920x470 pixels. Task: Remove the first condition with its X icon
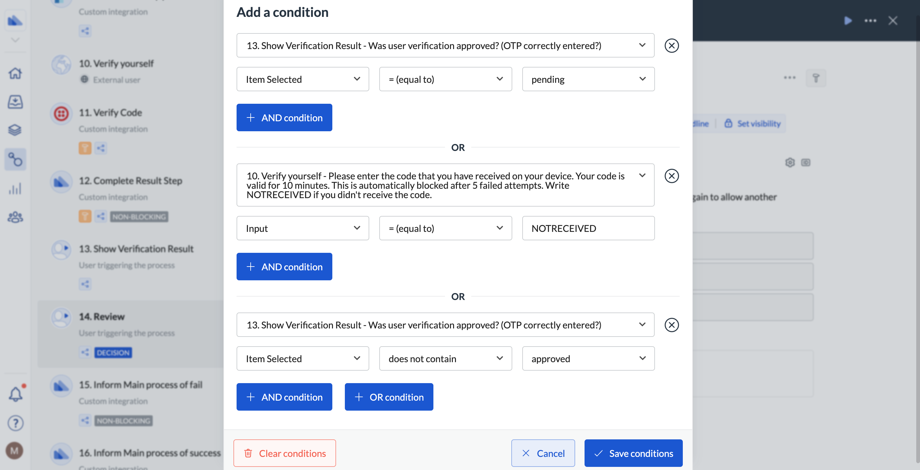click(672, 46)
